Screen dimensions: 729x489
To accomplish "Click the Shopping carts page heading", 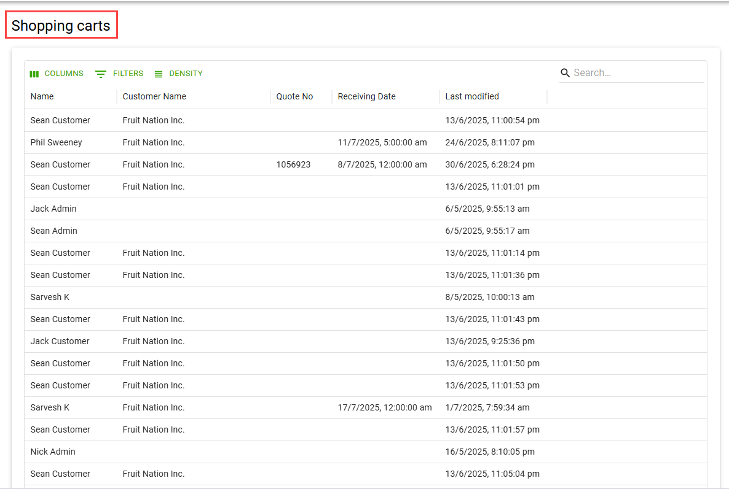I will tap(61, 26).
